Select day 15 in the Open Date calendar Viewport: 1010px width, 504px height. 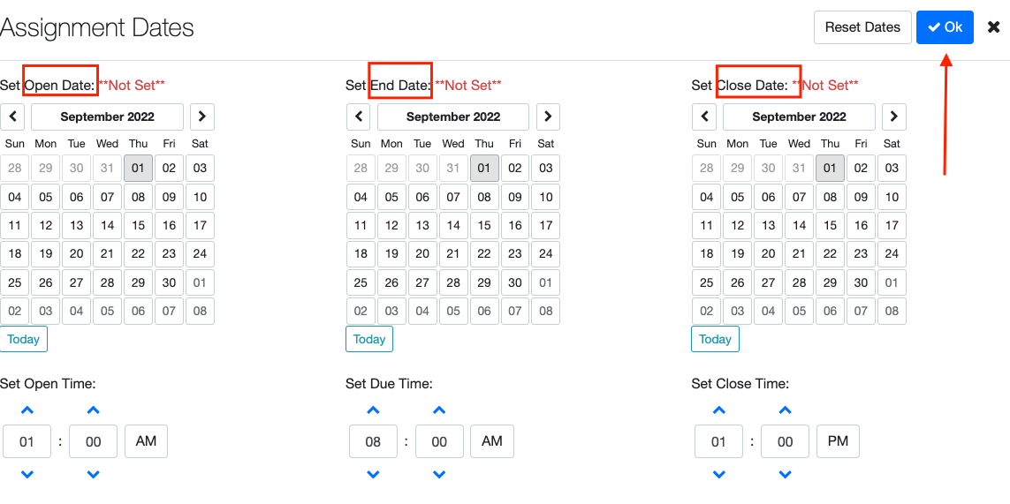point(138,225)
